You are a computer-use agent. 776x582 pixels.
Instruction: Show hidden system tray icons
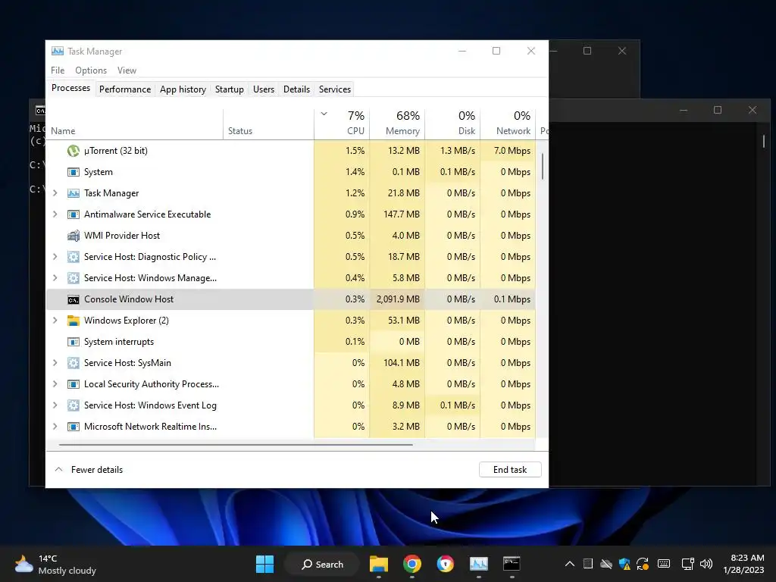[570, 564]
